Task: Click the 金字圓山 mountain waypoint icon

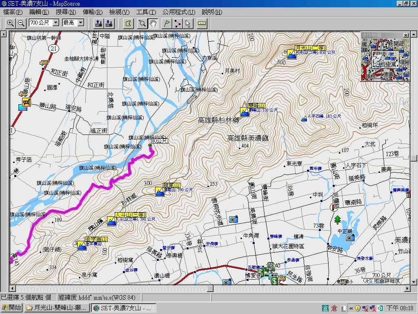Action: coord(82,245)
